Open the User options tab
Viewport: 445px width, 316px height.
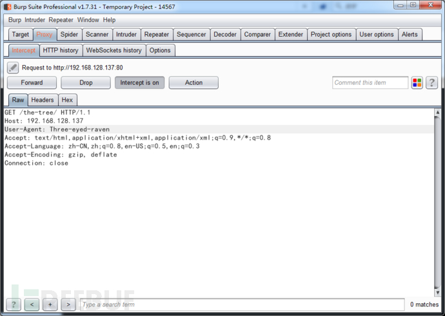pyautogui.click(x=377, y=35)
